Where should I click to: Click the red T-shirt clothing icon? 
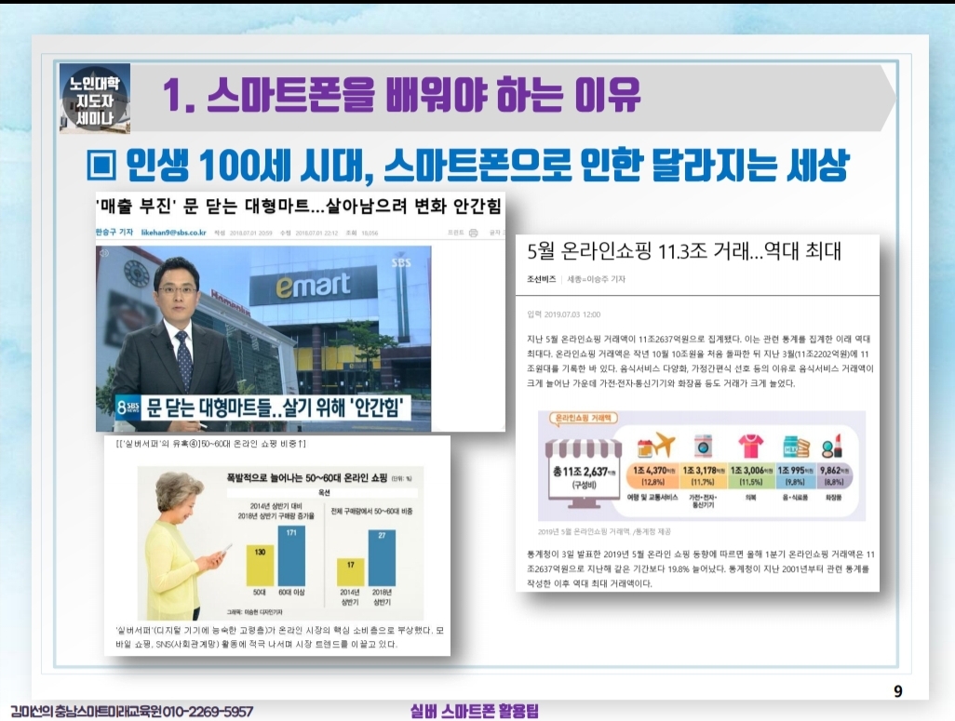click(x=751, y=447)
